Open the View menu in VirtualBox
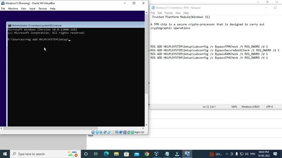The image size is (282, 158). [x=23, y=9]
